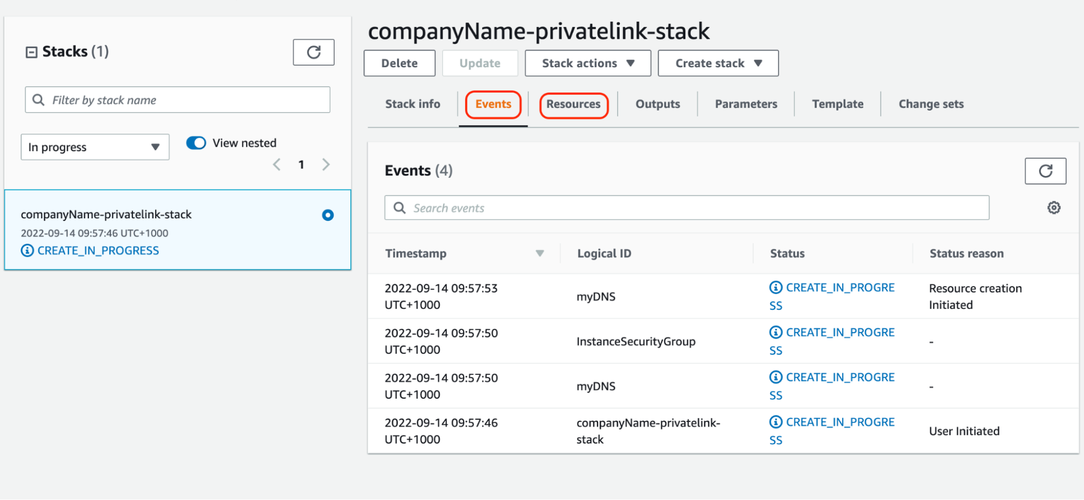Screen dimensions: 1084x500
Task: Refresh the Events table
Action: 1045,171
